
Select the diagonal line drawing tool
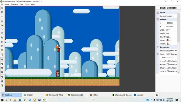coord(2,29)
